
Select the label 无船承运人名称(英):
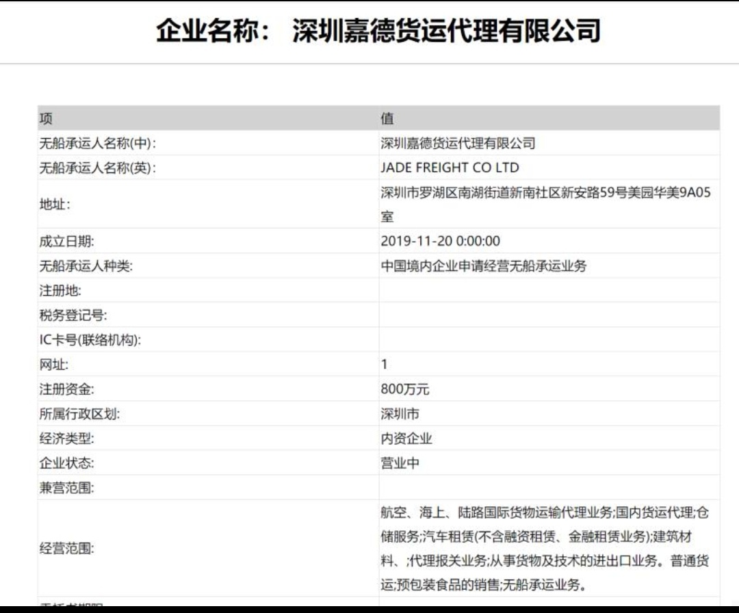(x=98, y=168)
